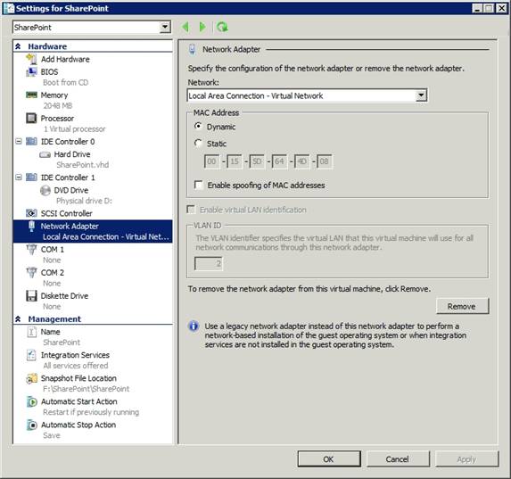This screenshot has width=511, height=479.
Task: Collapse the Management section
Action: click(18, 319)
